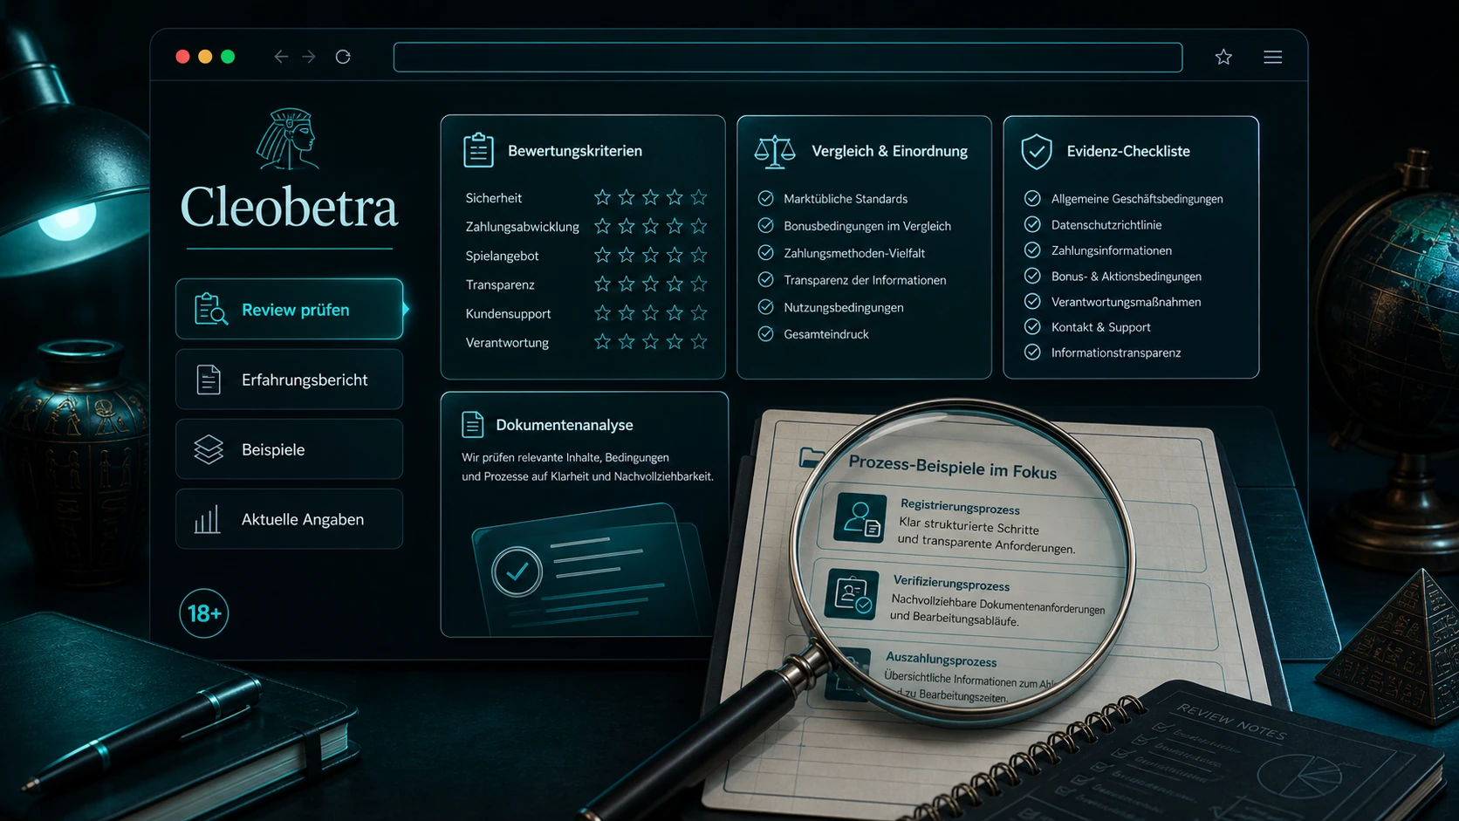Bookmark the page with star icon
The width and height of the screenshot is (1459, 821).
1223,57
